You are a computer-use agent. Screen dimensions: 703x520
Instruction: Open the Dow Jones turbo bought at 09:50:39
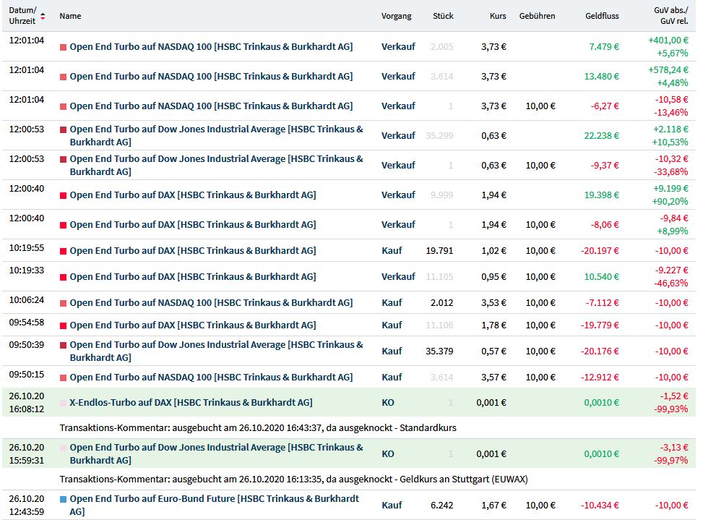point(217,351)
